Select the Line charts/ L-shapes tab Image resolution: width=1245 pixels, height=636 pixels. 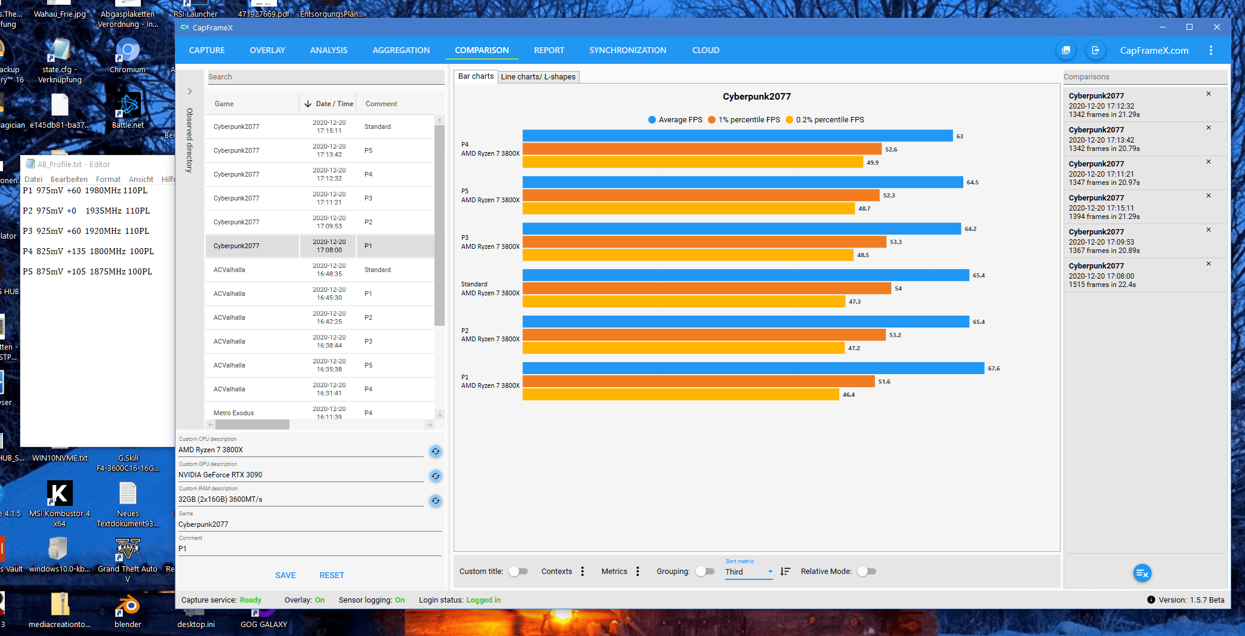tap(538, 76)
